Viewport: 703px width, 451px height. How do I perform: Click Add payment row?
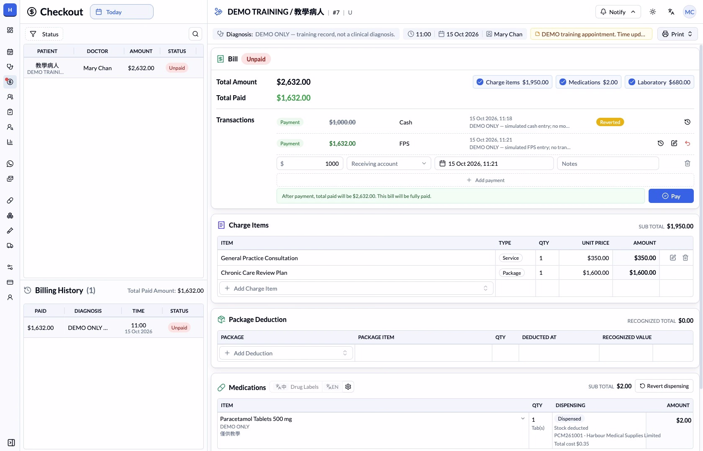485,180
